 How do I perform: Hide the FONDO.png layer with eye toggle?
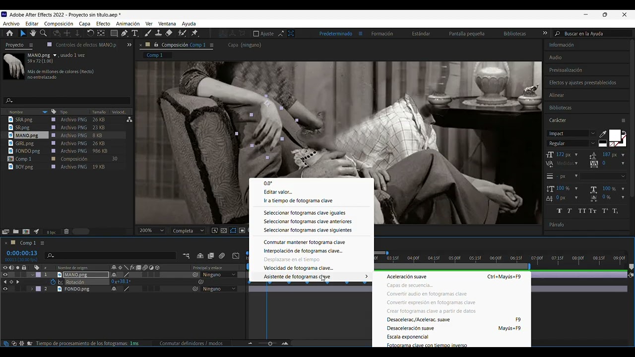tap(5, 289)
